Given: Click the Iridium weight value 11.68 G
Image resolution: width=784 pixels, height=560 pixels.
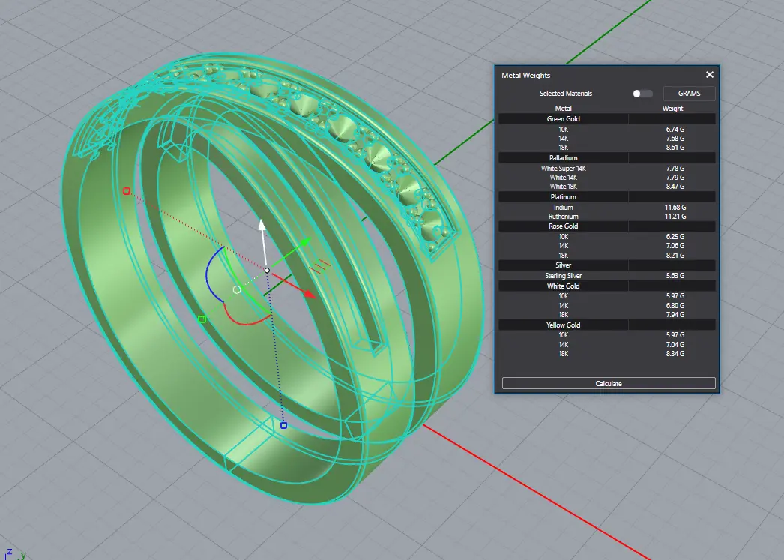Looking at the screenshot, I should [675, 208].
